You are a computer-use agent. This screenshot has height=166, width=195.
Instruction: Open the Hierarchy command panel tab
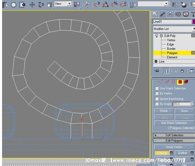[170, 14]
